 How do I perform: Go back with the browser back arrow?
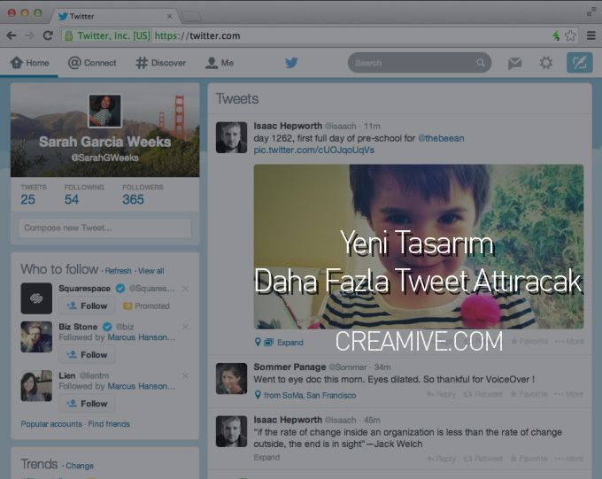[x=12, y=35]
